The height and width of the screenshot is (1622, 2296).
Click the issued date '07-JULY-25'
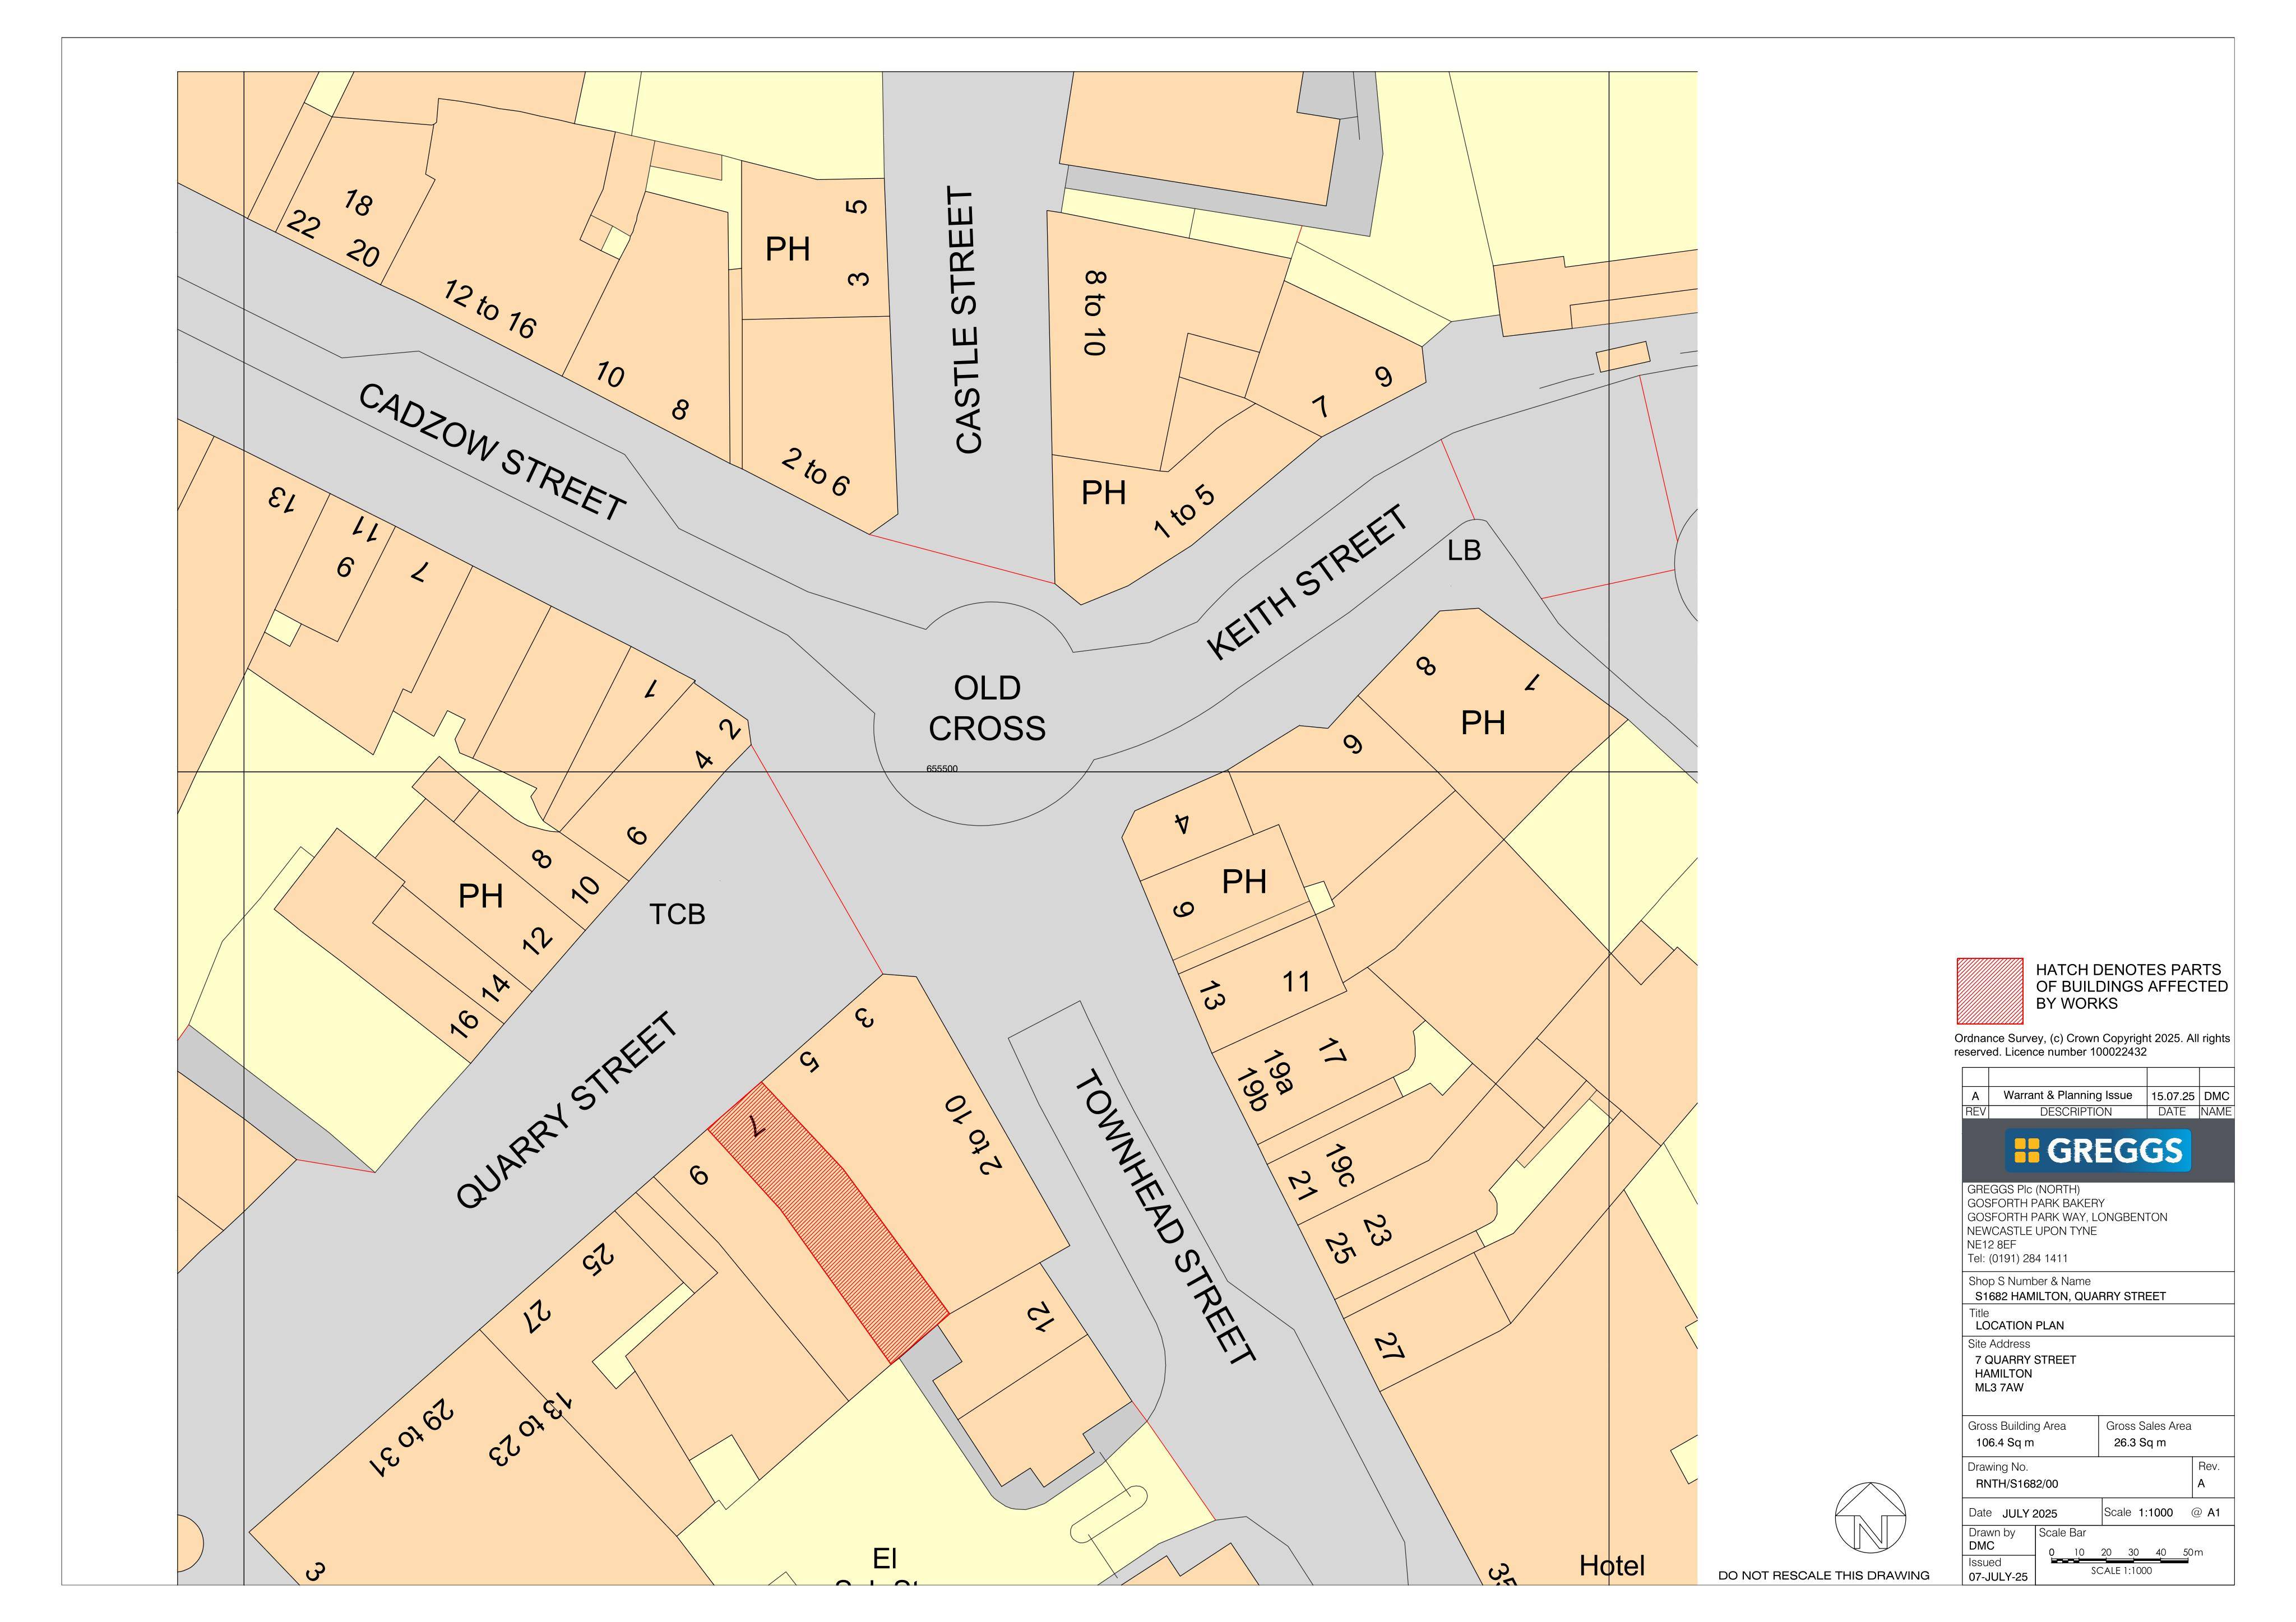(1998, 1577)
